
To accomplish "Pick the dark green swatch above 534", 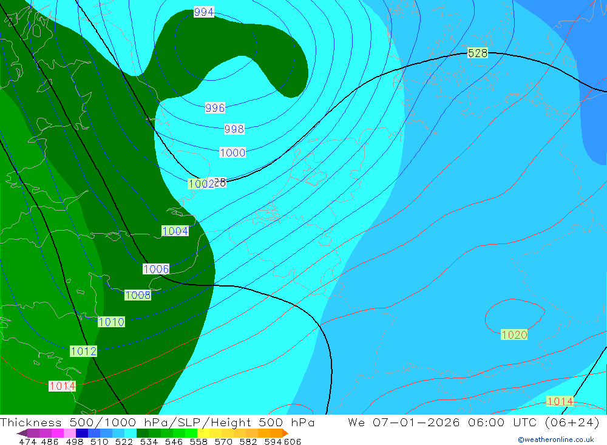I will pos(143,433).
